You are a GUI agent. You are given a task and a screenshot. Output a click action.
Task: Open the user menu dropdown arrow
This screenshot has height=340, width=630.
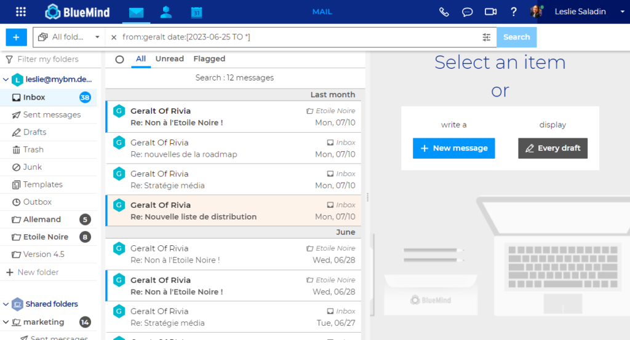click(623, 12)
